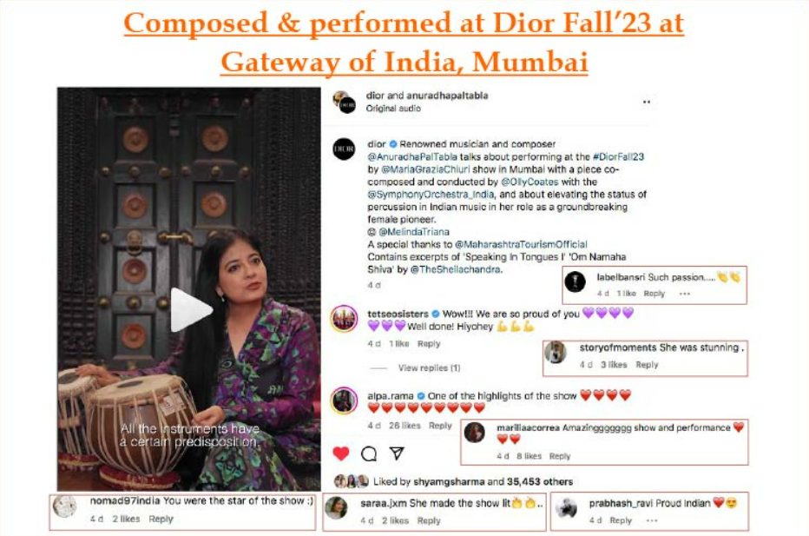The height and width of the screenshot is (536, 809).
Task: Open the post options dots at top right
Action: pos(647,102)
